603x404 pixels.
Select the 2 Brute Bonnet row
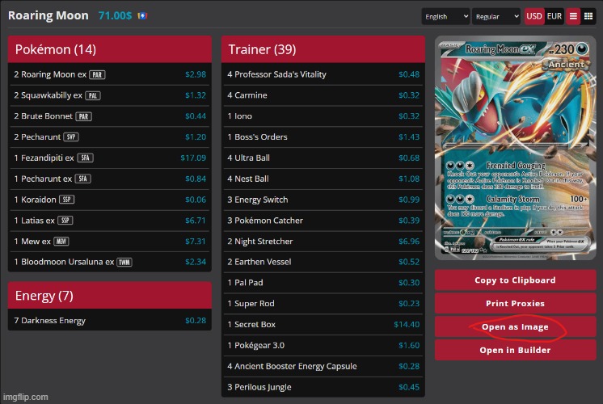coord(110,116)
